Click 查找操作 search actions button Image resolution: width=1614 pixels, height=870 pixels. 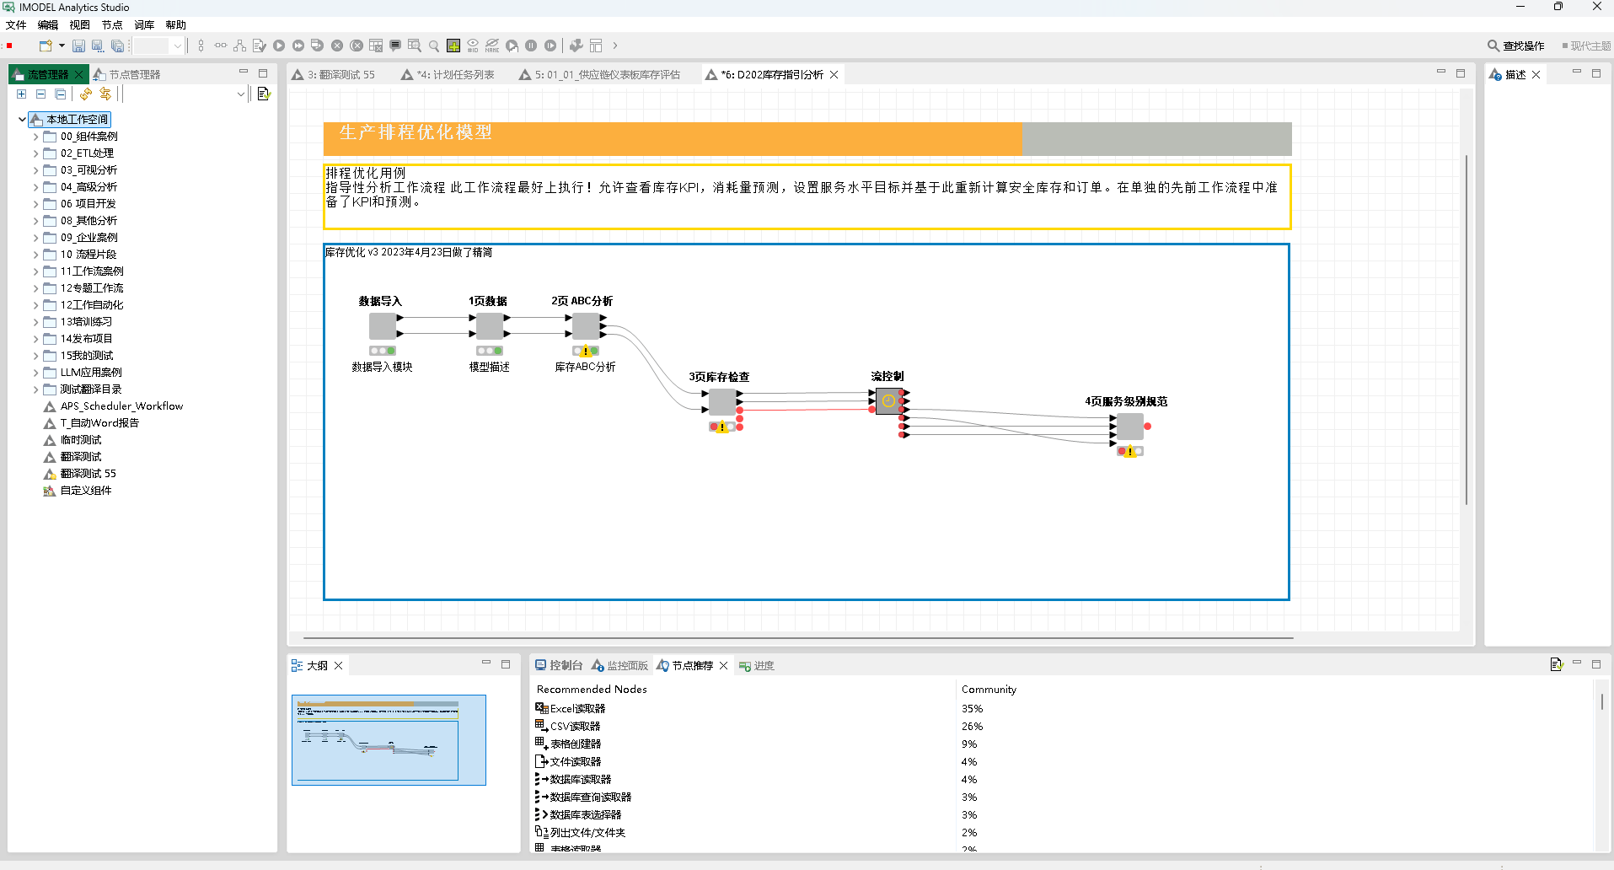coord(1516,46)
